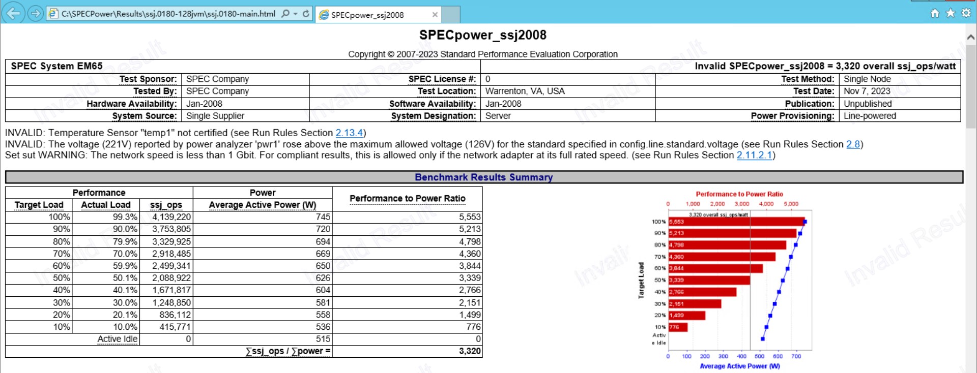Click the SPEC License # label
Image resolution: width=977 pixels, height=373 pixels.
point(442,79)
